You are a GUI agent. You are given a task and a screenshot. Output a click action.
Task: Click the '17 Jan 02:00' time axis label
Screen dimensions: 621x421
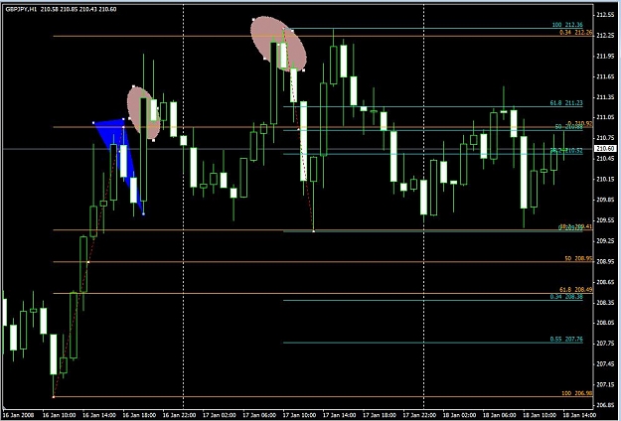[x=220, y=415]
